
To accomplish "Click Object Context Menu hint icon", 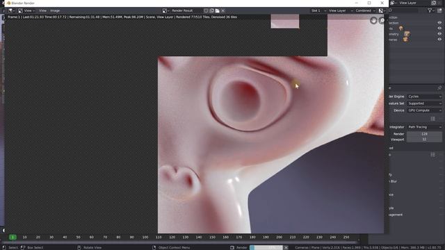I will (154, 247).
